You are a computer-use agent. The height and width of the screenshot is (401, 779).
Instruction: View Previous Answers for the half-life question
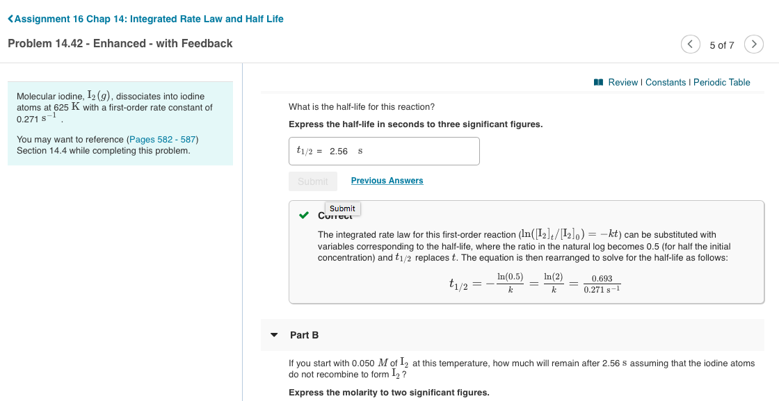[387, 180]
